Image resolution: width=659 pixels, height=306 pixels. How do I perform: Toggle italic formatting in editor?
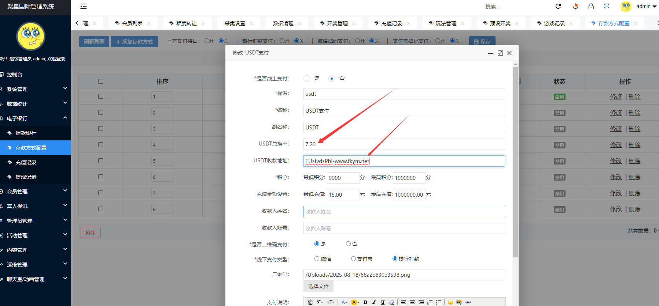click(374, 302)
